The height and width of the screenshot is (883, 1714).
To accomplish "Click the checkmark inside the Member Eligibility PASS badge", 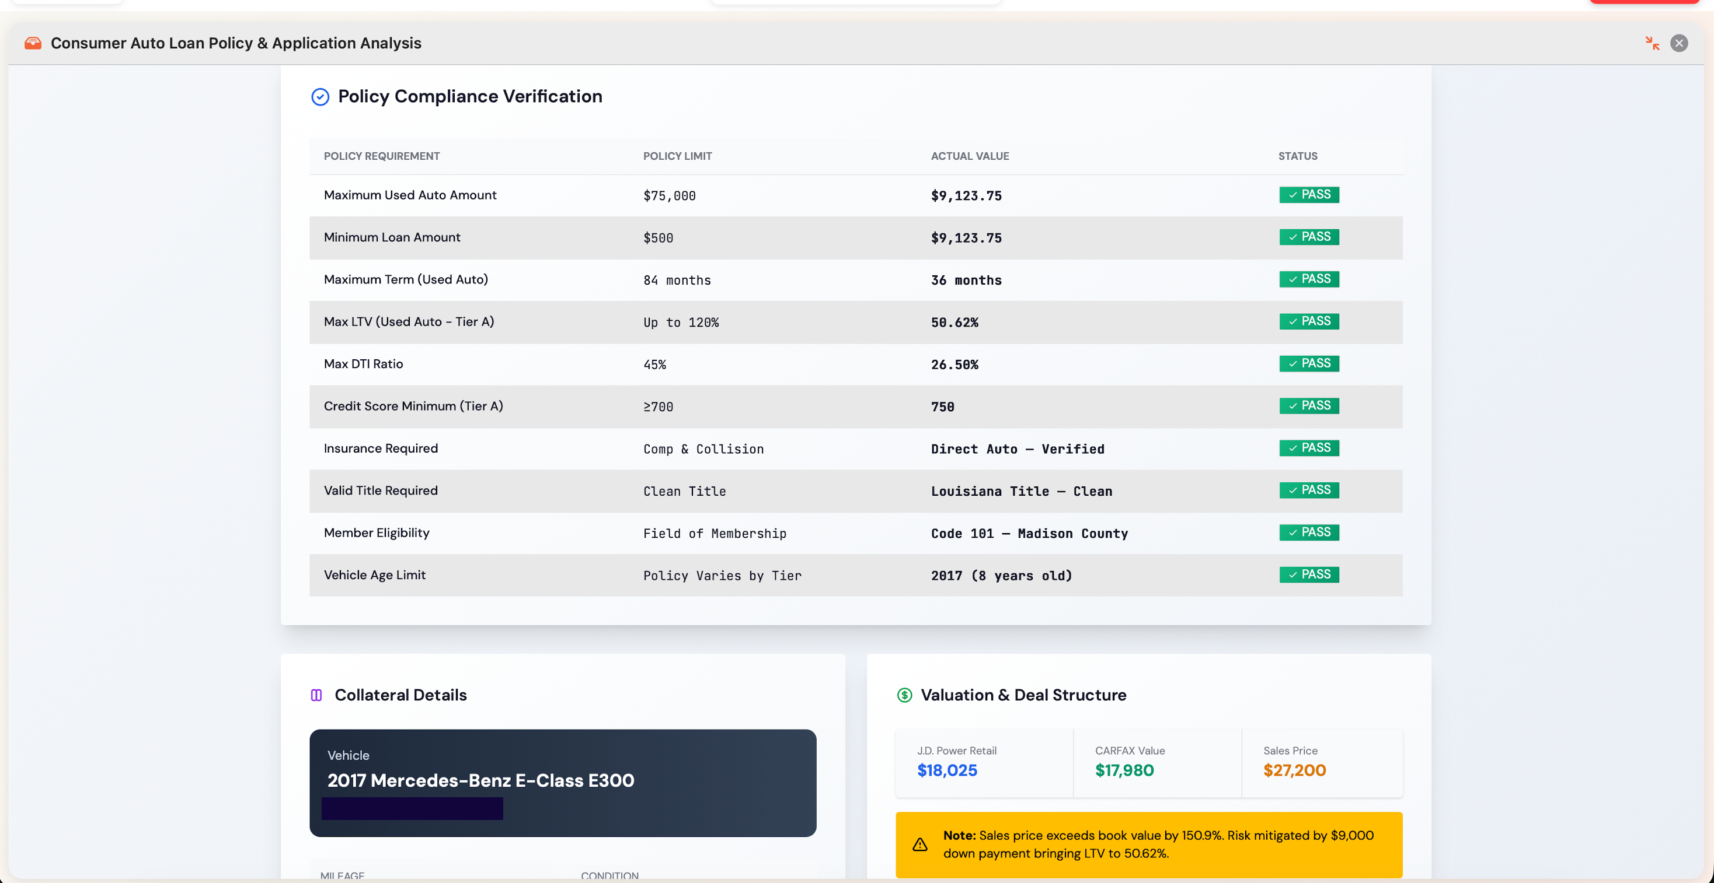I will (1293, 532).
